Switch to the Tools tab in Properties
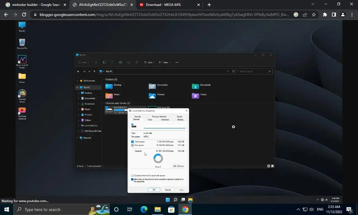The height and width of the screenshot is (215, 358). click(x=150, y=120)
